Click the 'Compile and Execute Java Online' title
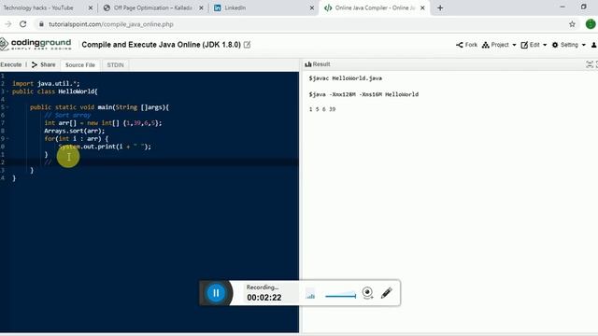Screen dimensions: 598x336 (161, 45)
